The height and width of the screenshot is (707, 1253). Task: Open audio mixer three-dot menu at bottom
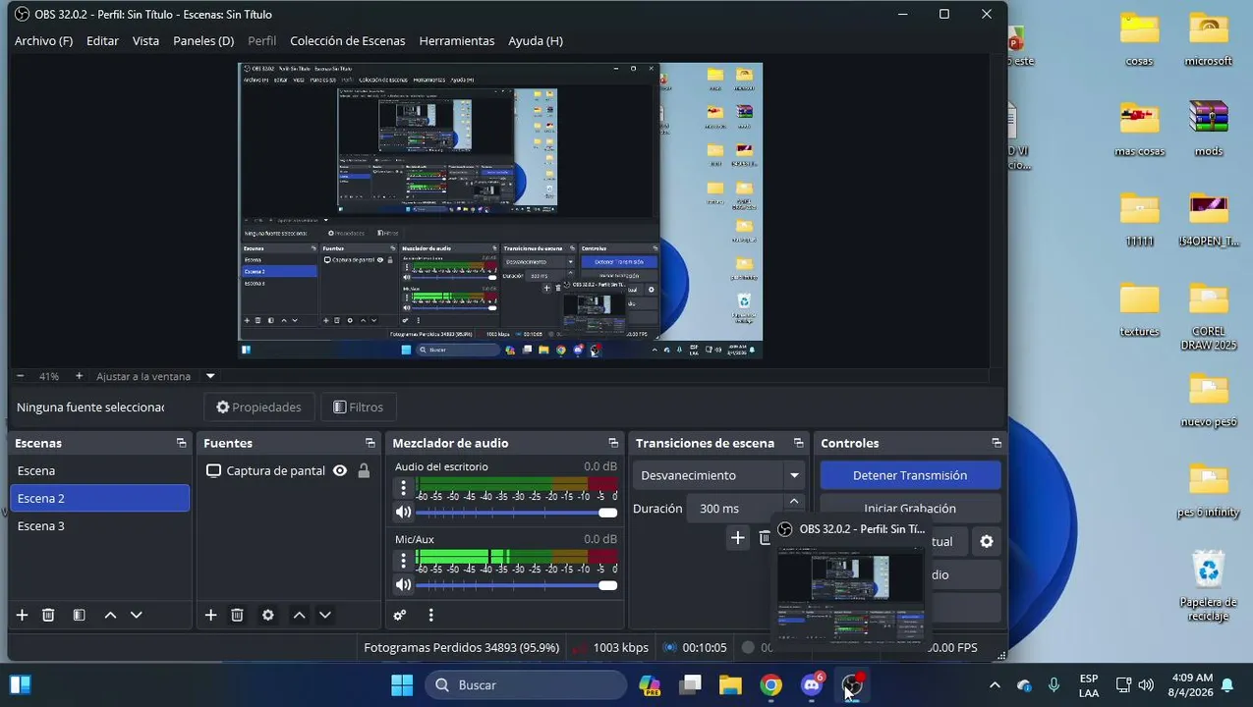point(430,615)
